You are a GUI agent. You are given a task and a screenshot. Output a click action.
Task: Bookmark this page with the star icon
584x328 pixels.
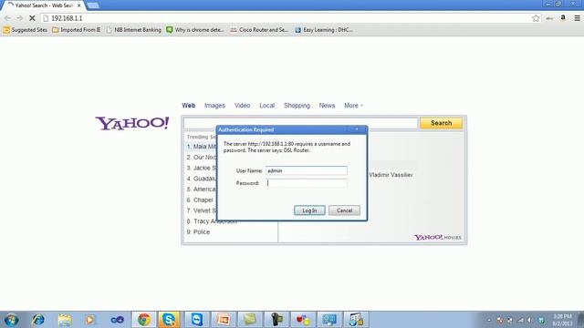pyautogui.click(x=536, y=18)
